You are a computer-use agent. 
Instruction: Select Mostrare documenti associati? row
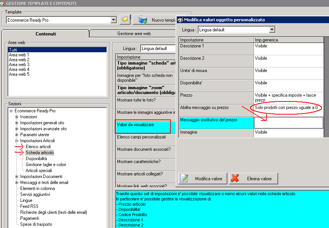coord(145,152)
